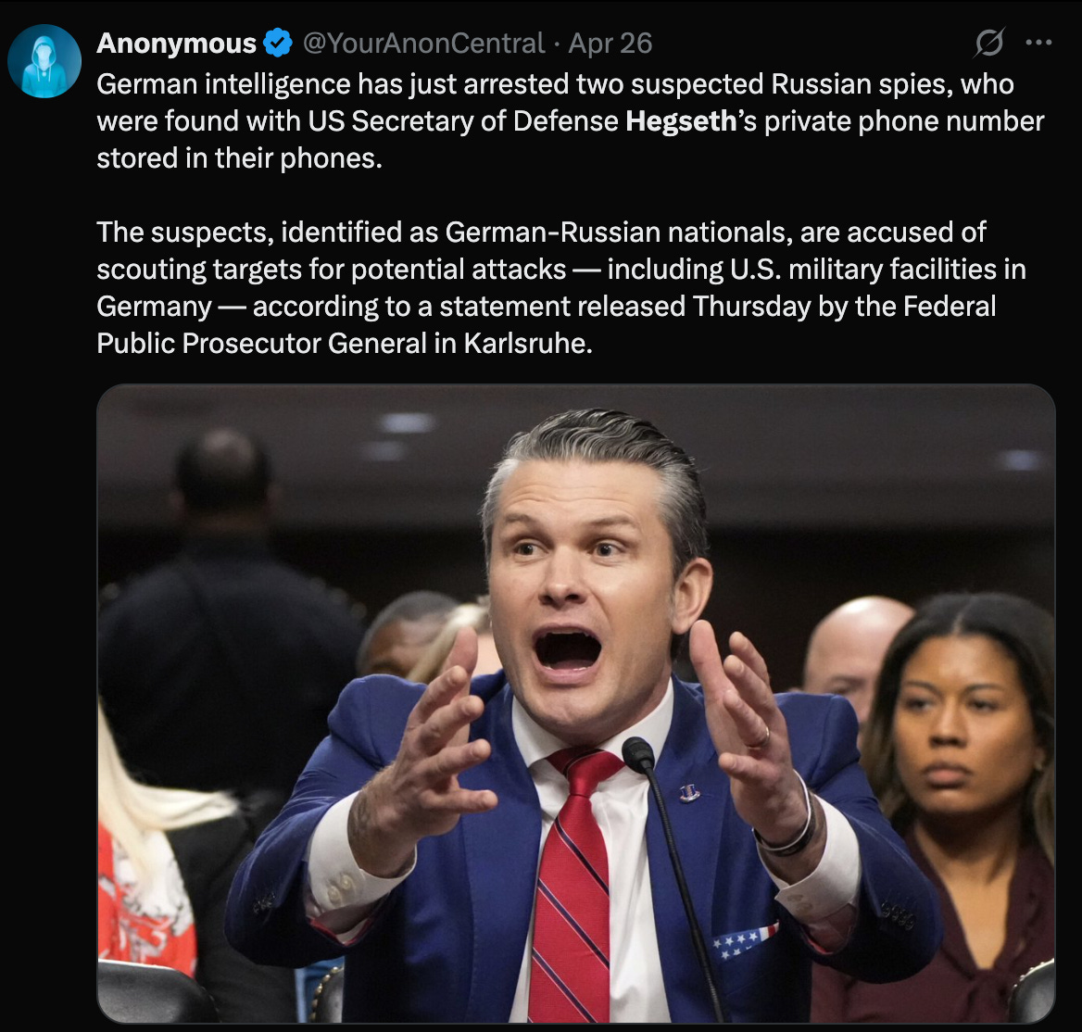Viewport: 1082px width, 1032px height.
Task: Open the hooded-figure profile avatar
Action: (44, 61)
